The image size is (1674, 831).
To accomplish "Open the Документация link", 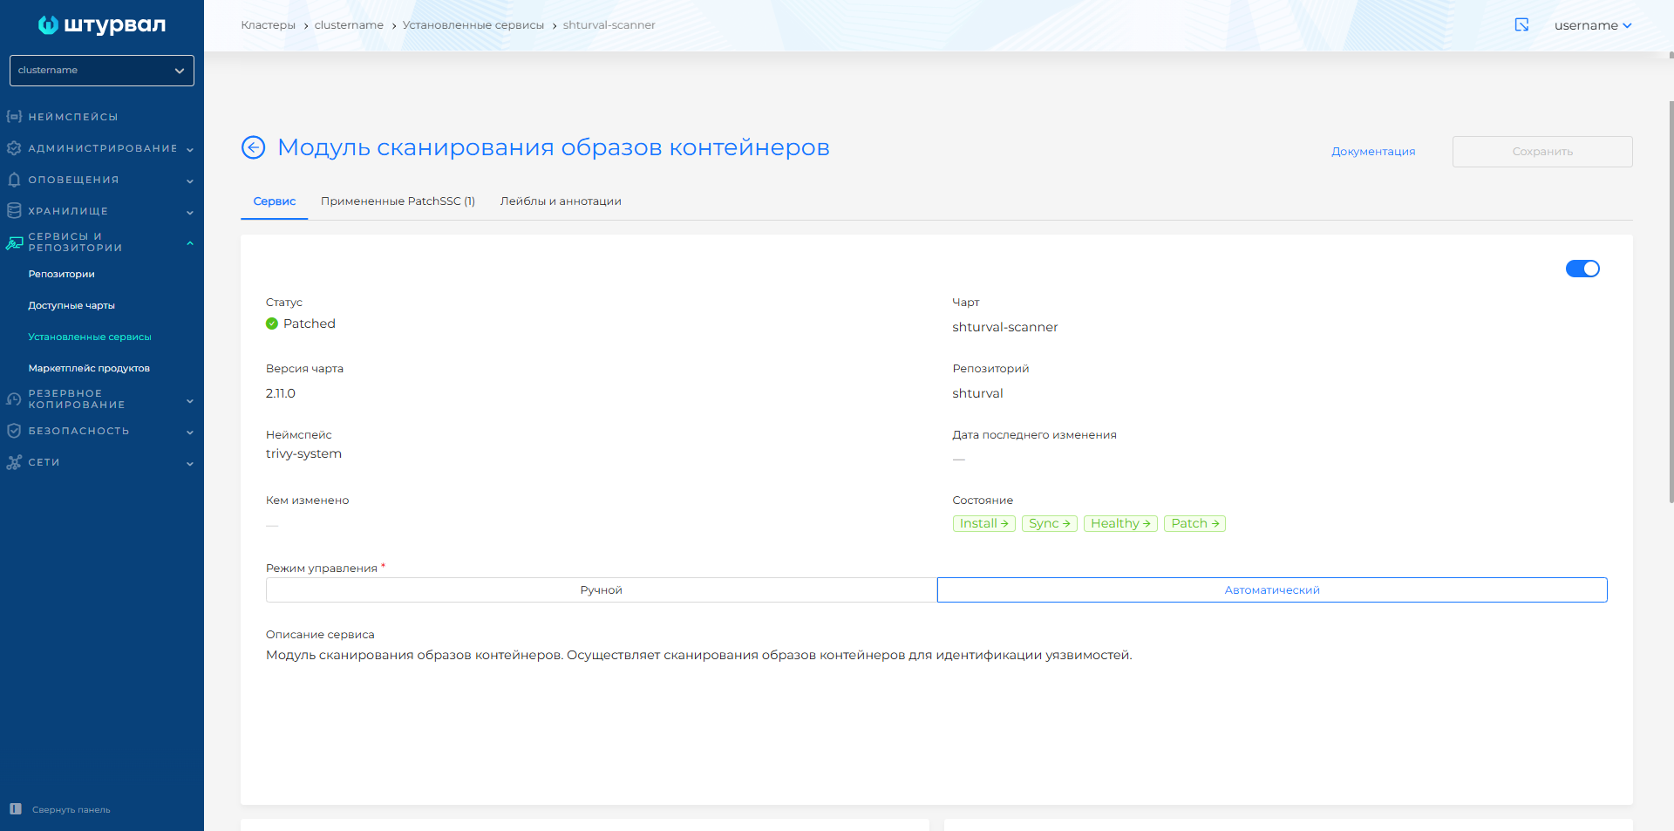I will click(x=1372, y=151).
